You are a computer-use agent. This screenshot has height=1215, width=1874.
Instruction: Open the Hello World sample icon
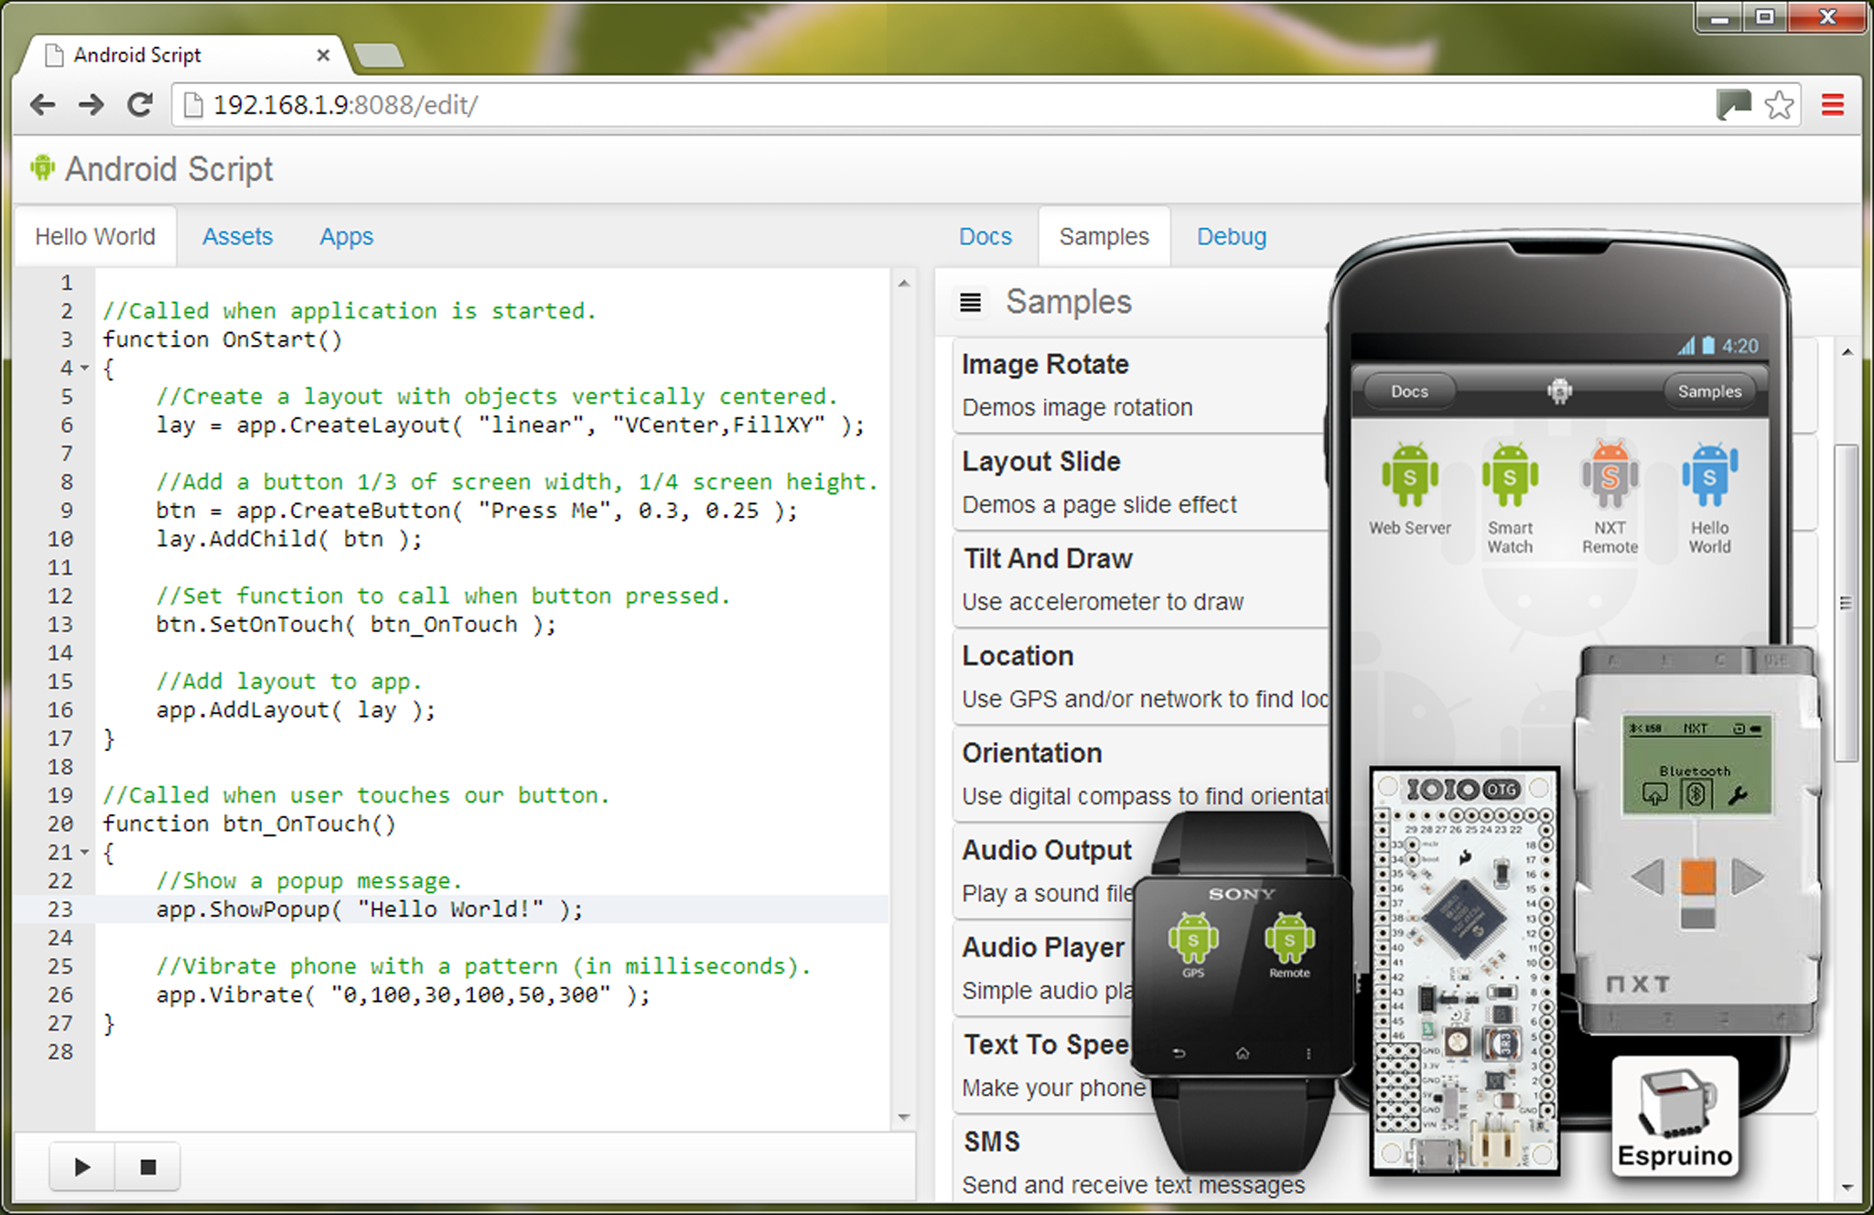(x=1709, y=476)
